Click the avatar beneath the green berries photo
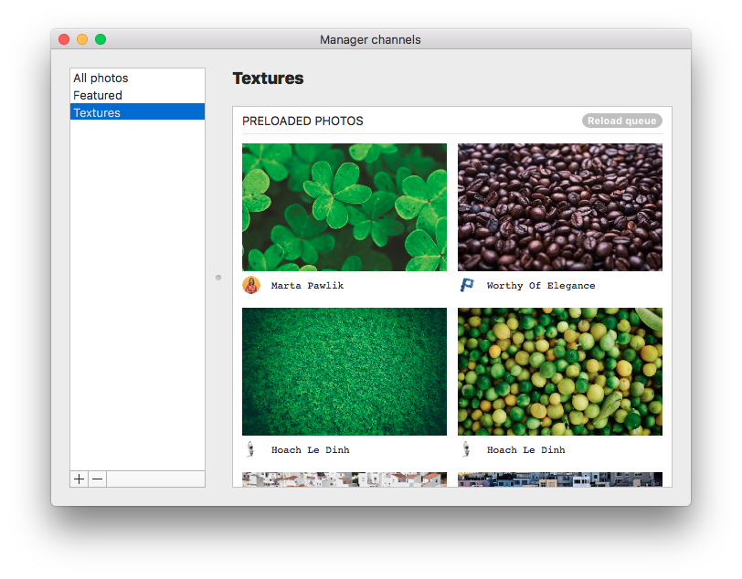Image resolution: width=742 pixels, height=579 pixels. (467, 449)
